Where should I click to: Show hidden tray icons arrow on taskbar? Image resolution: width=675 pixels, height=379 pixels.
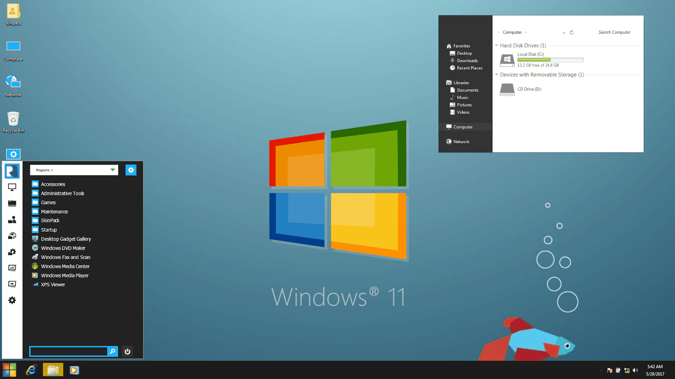click(601, 371)
